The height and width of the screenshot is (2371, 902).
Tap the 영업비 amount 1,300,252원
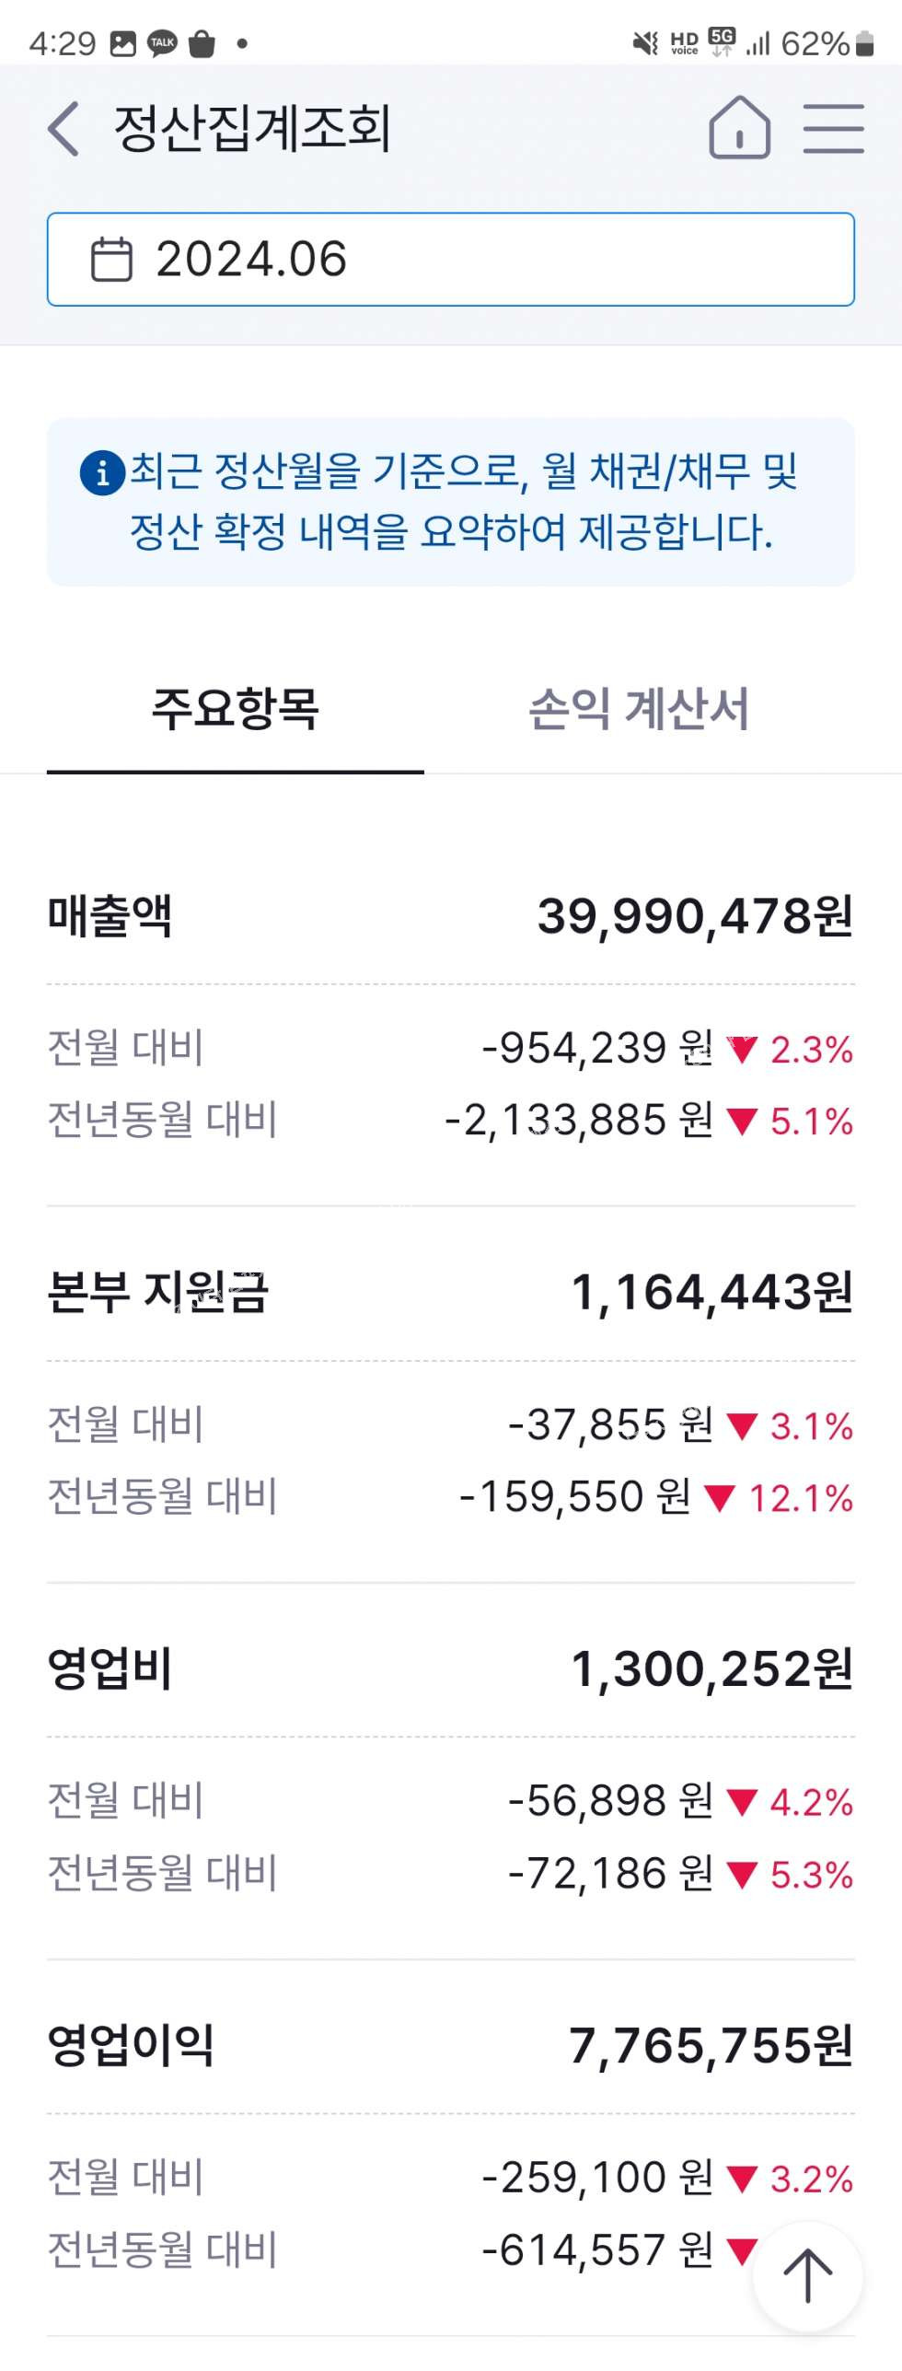[711, 1668]
